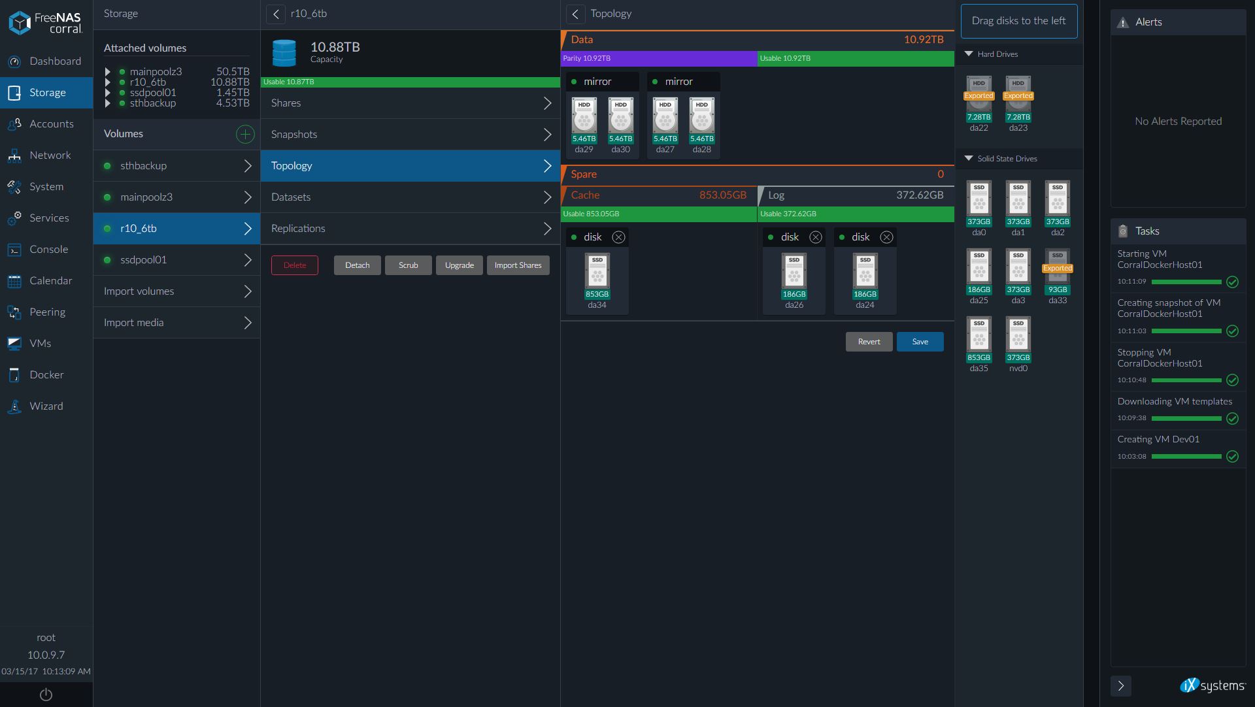Open the Docker sidebar icon

(14, 374)
